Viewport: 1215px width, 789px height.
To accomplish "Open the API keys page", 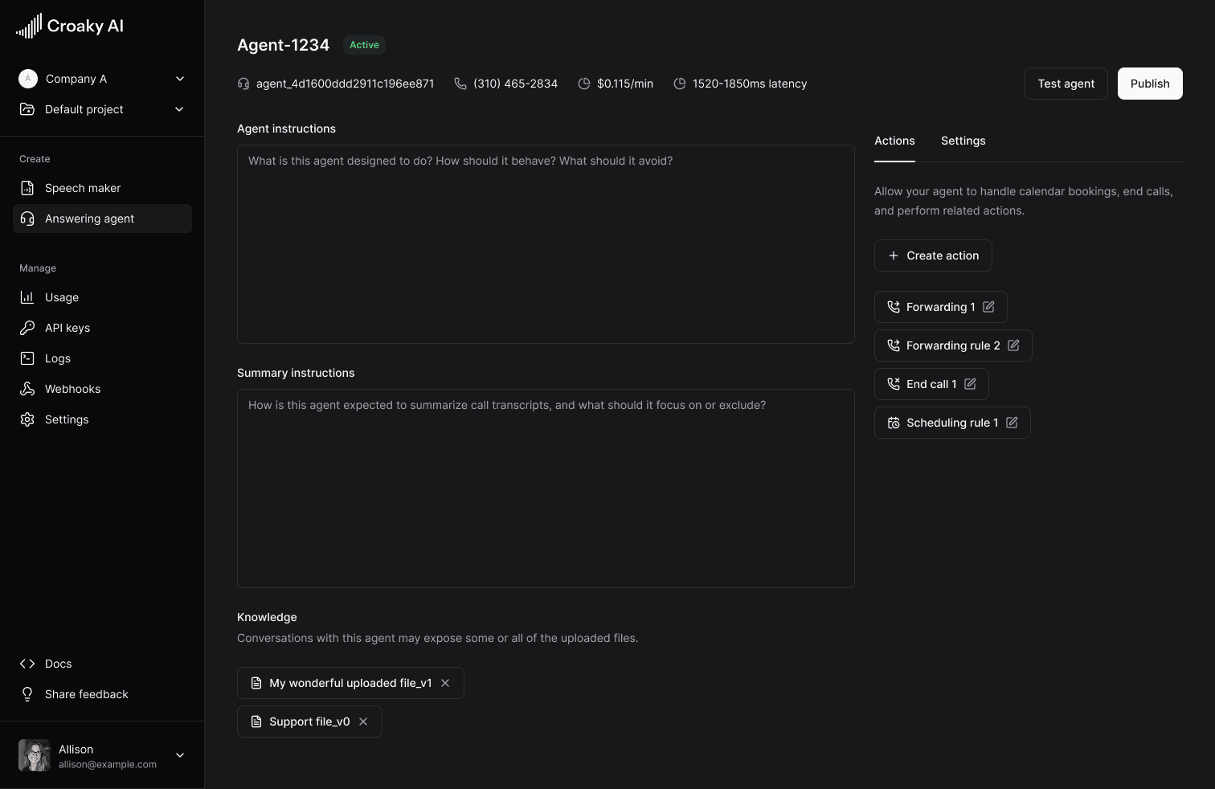I will [66, 327].
